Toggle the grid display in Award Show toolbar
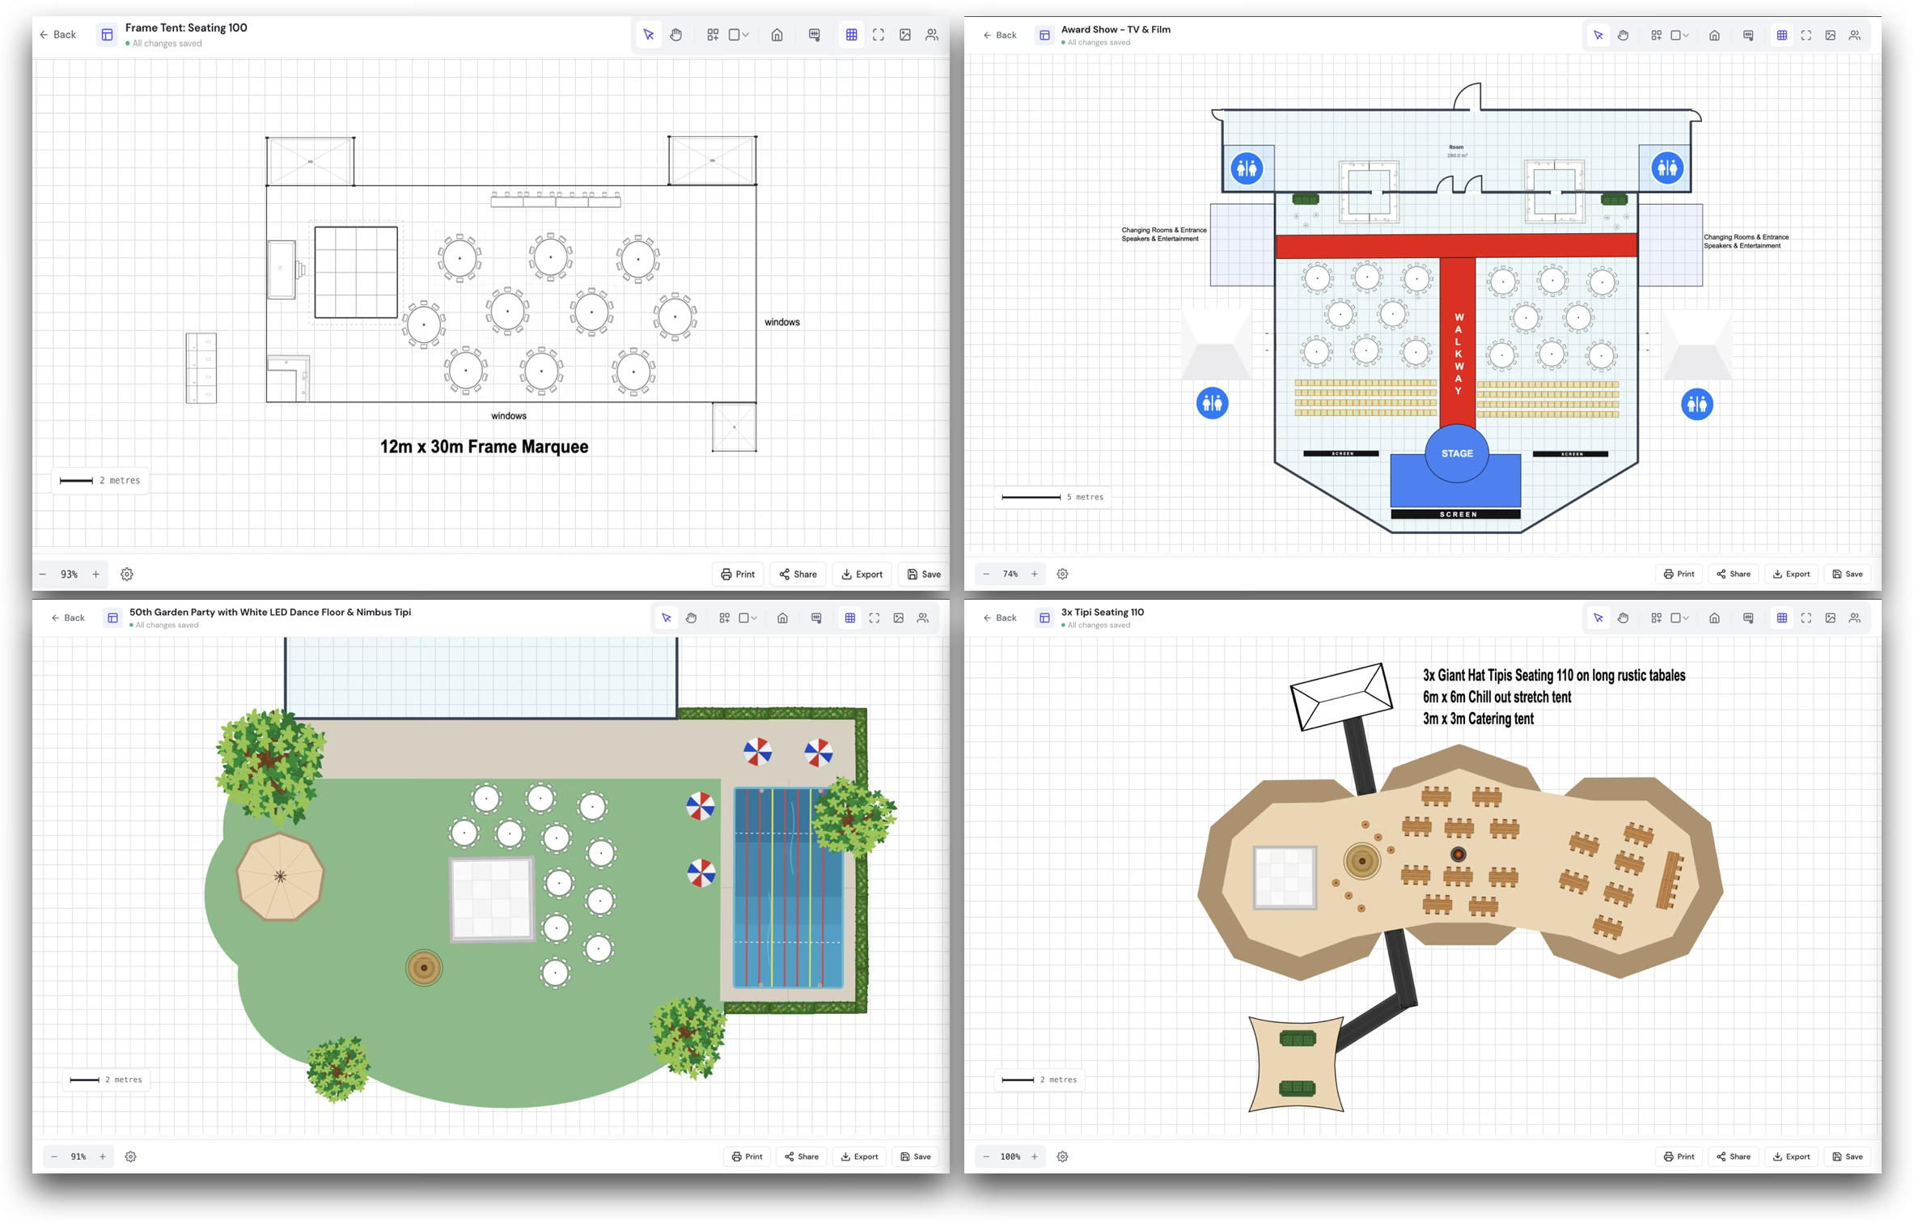Viewport: 1914px width, 1222px height. tap(1782, 35)
